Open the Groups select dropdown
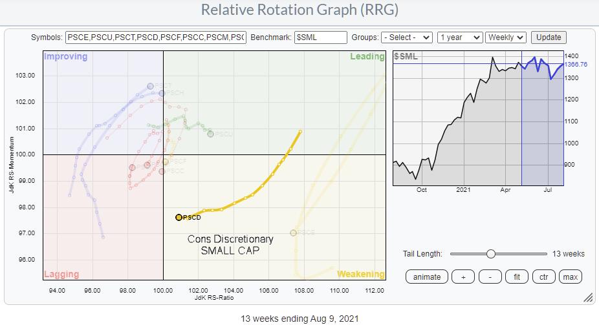This screenshot has width=599, height=325. 406,37
